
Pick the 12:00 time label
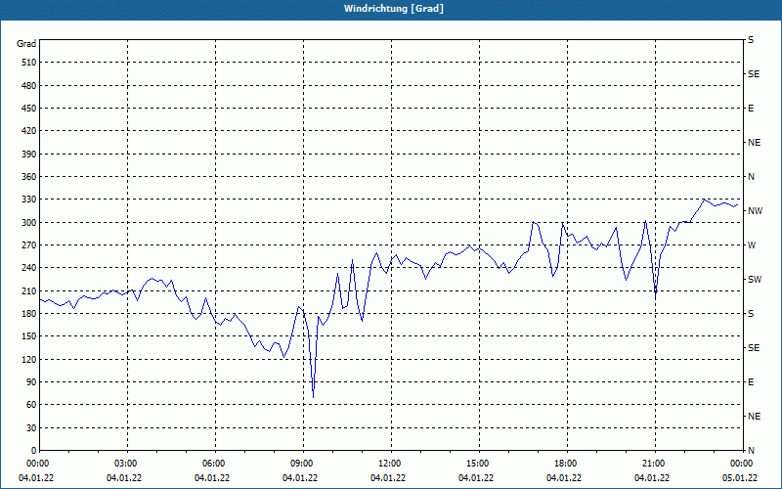coord(390,464)
